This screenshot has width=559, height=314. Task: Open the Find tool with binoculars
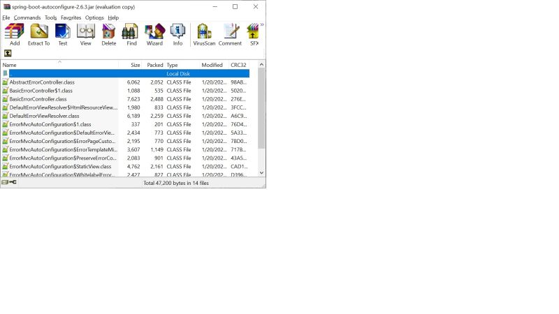[x=131, y=34]
